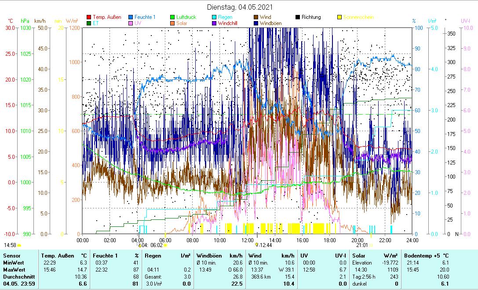Viewport: 478px width, 290px height.
Task: Click the UV legend label
Action: tap(138, 23)
